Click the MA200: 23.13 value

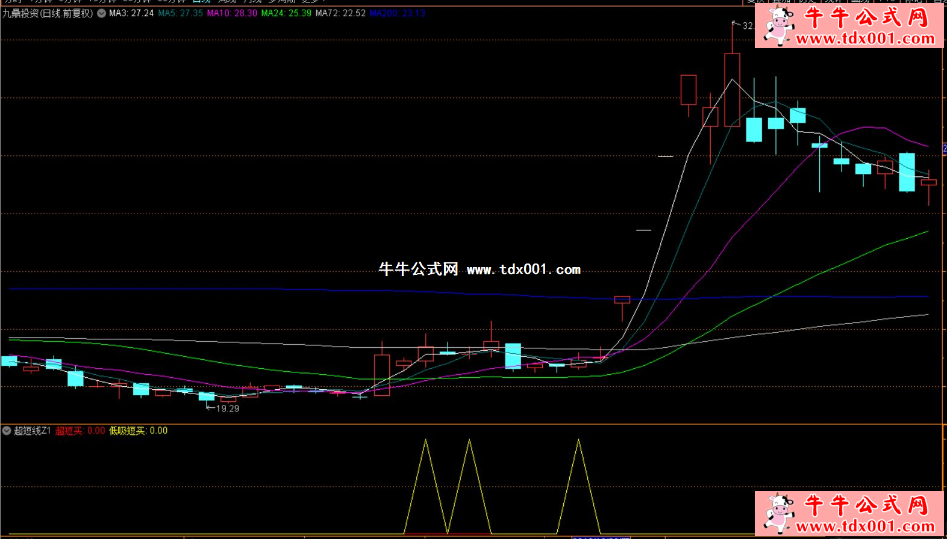tap(398, 13)
